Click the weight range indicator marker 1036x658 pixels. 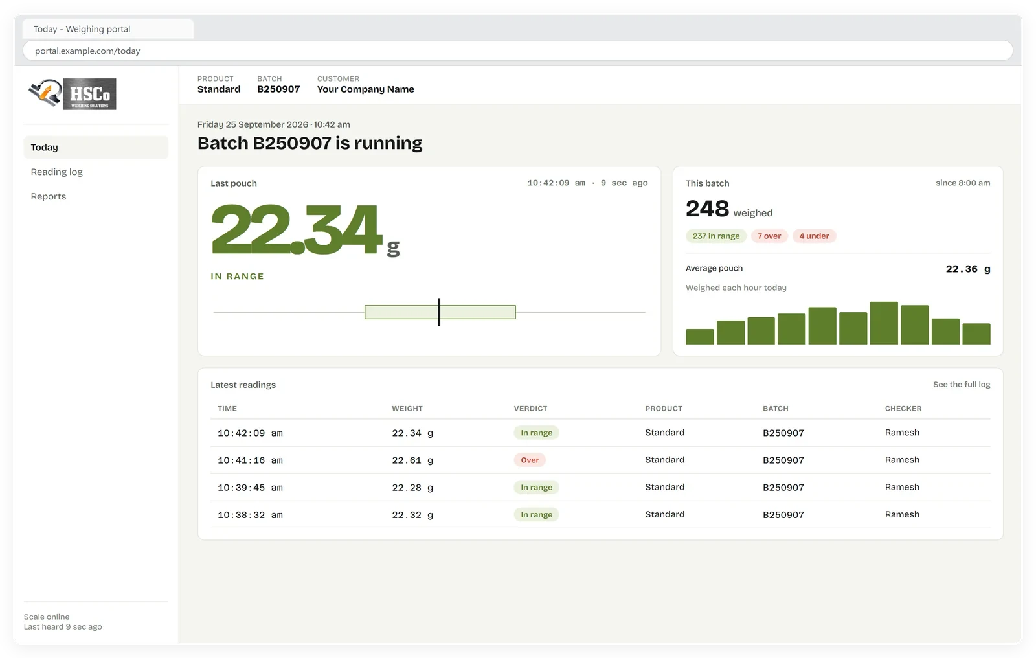click(439, 312)
